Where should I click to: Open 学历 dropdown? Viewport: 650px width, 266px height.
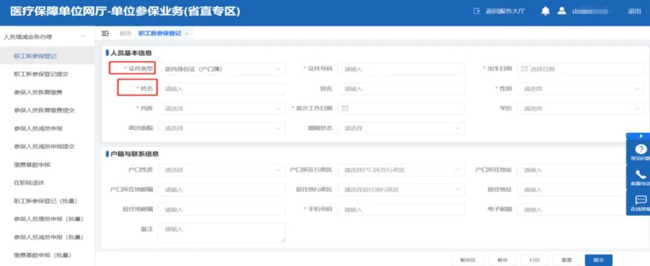click(x=581, y=108)
